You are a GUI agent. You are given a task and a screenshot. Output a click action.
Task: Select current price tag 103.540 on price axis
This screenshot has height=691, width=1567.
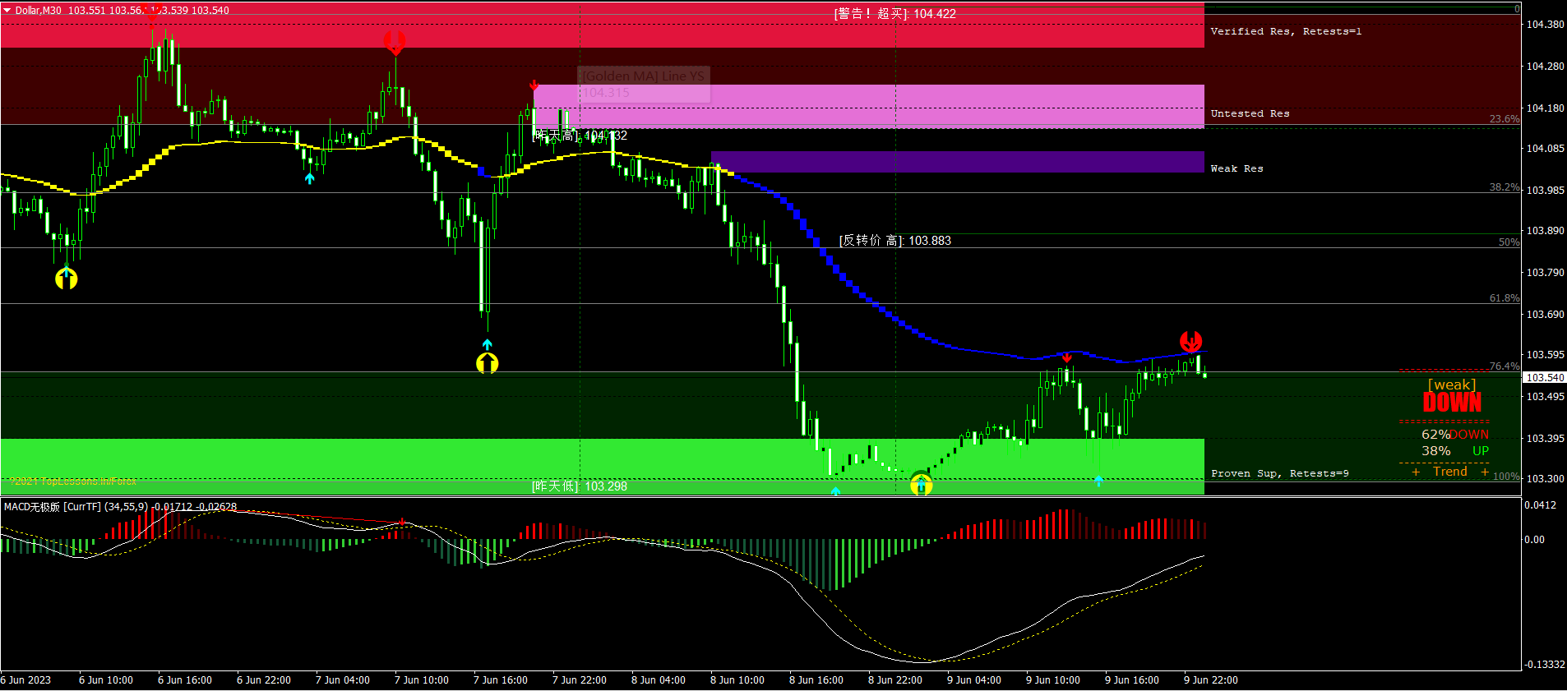[x=1545, y=377]
